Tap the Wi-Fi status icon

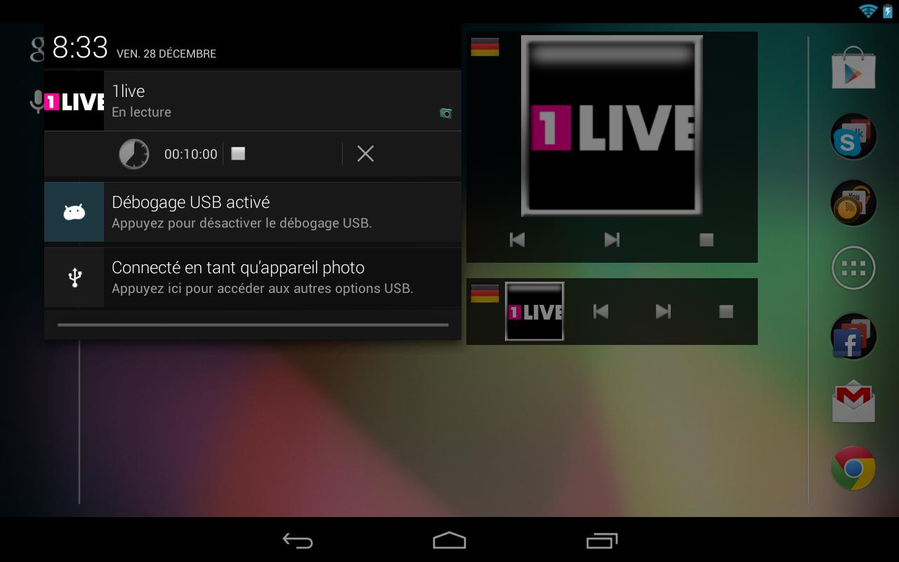[x=868, y=11]
